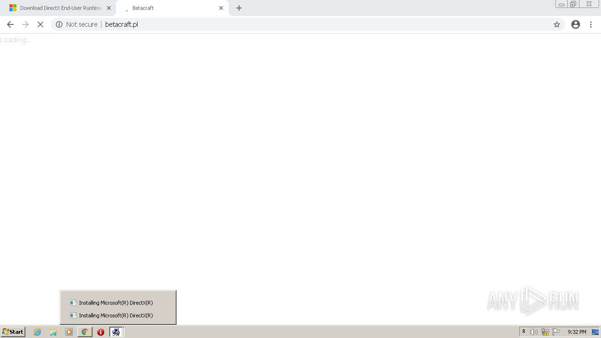
Task: Open Opera icon in taskbar
Action: pyautogui.click(x=100, y=332)
